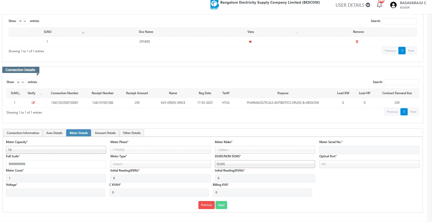Click the user profile avatar icon
The width and height of the screenshot is (432, 222).
pyautogui.click(x=393, y=5)
